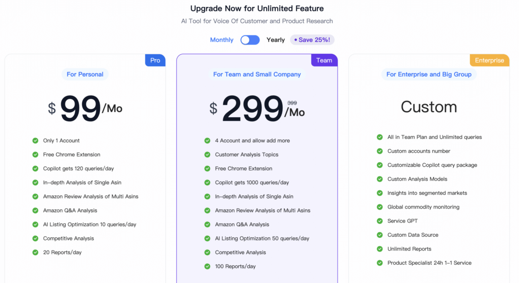The height and width of the screenshot is (283, 519).
Task: Click check icon beside Copilot gets 1000 queries/day
Action: coord(207,182)
